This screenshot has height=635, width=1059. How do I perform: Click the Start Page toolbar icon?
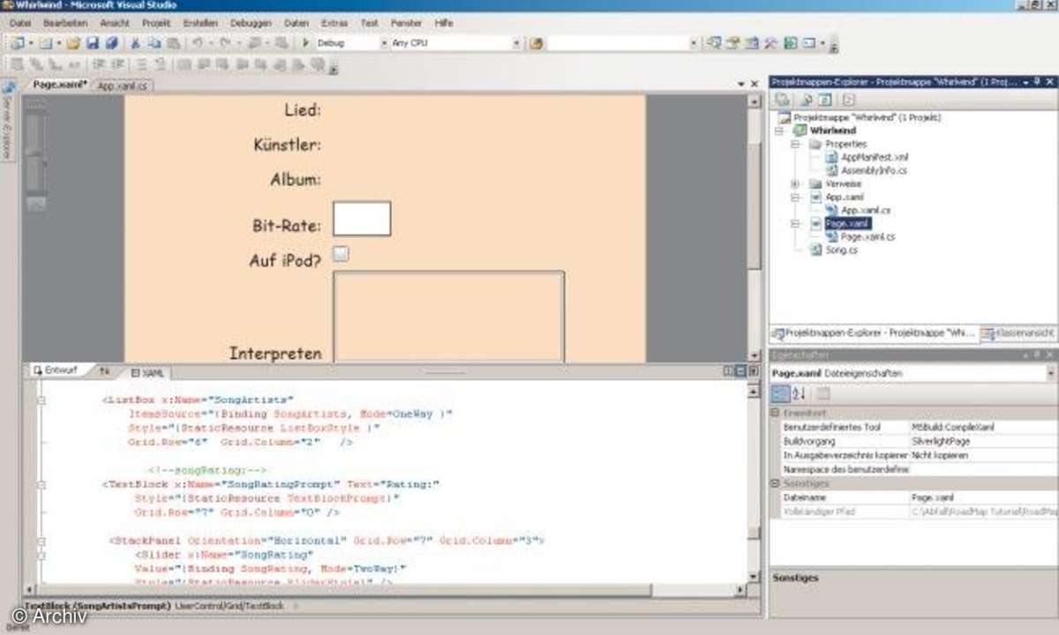(x=790, y=42)
